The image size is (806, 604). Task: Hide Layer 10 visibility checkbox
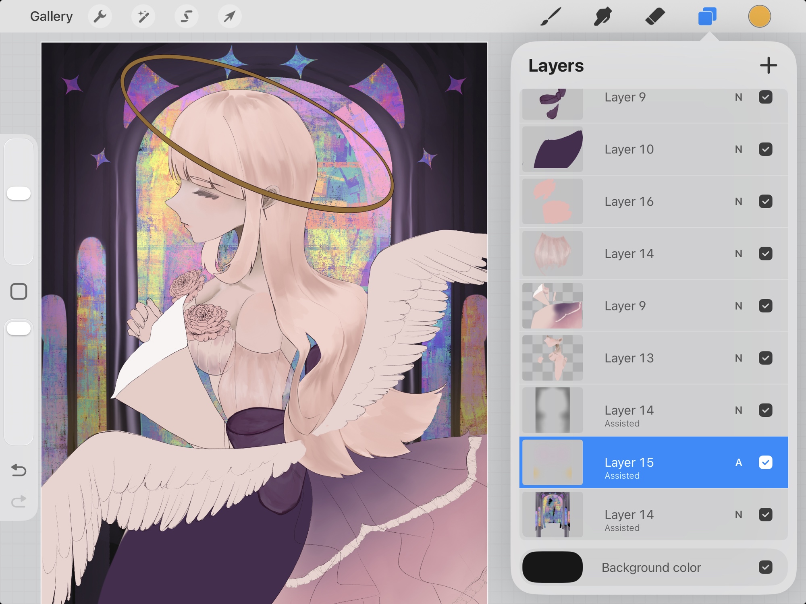pos(765,149)
